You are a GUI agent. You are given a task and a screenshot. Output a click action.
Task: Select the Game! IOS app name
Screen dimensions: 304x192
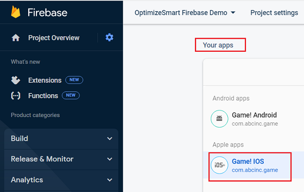pyautogui.click(x=248, y=162)
